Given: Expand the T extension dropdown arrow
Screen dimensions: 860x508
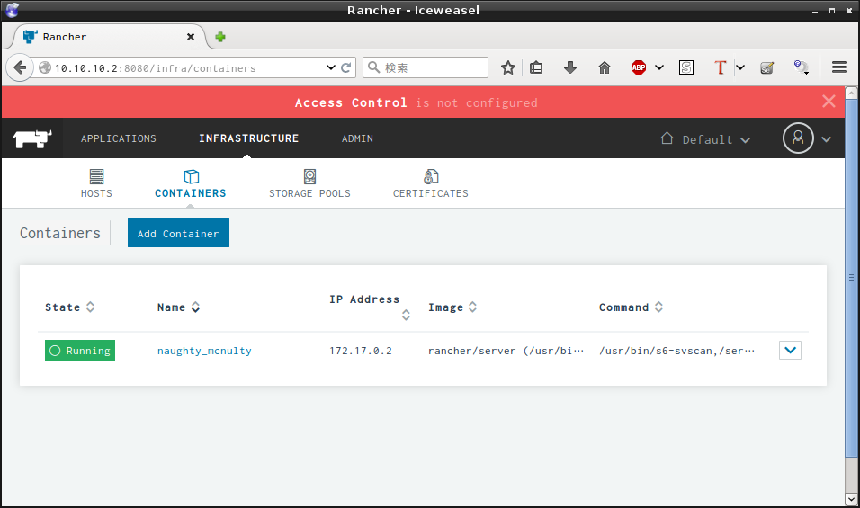Looking at the screenshot, I should (740, 67).
